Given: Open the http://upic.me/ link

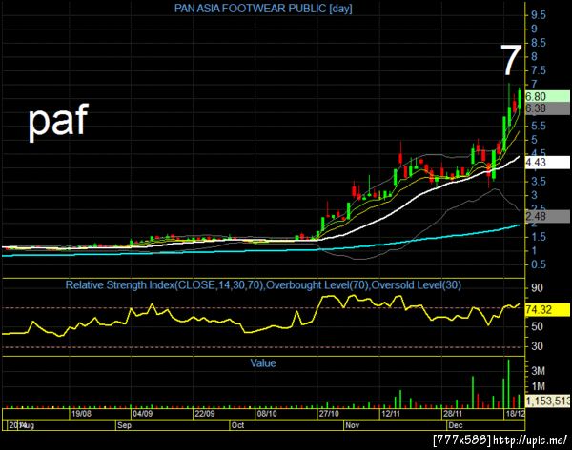Looking at the screenshot, I should pyautogui.click(x=530, y=440).
